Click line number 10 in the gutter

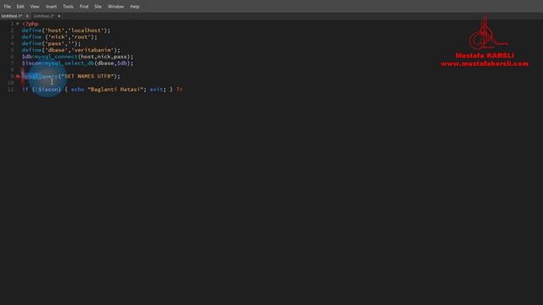(11, 83)
